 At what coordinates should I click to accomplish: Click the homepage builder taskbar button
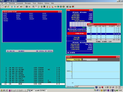pyautogui.click(x=18, y=90)
